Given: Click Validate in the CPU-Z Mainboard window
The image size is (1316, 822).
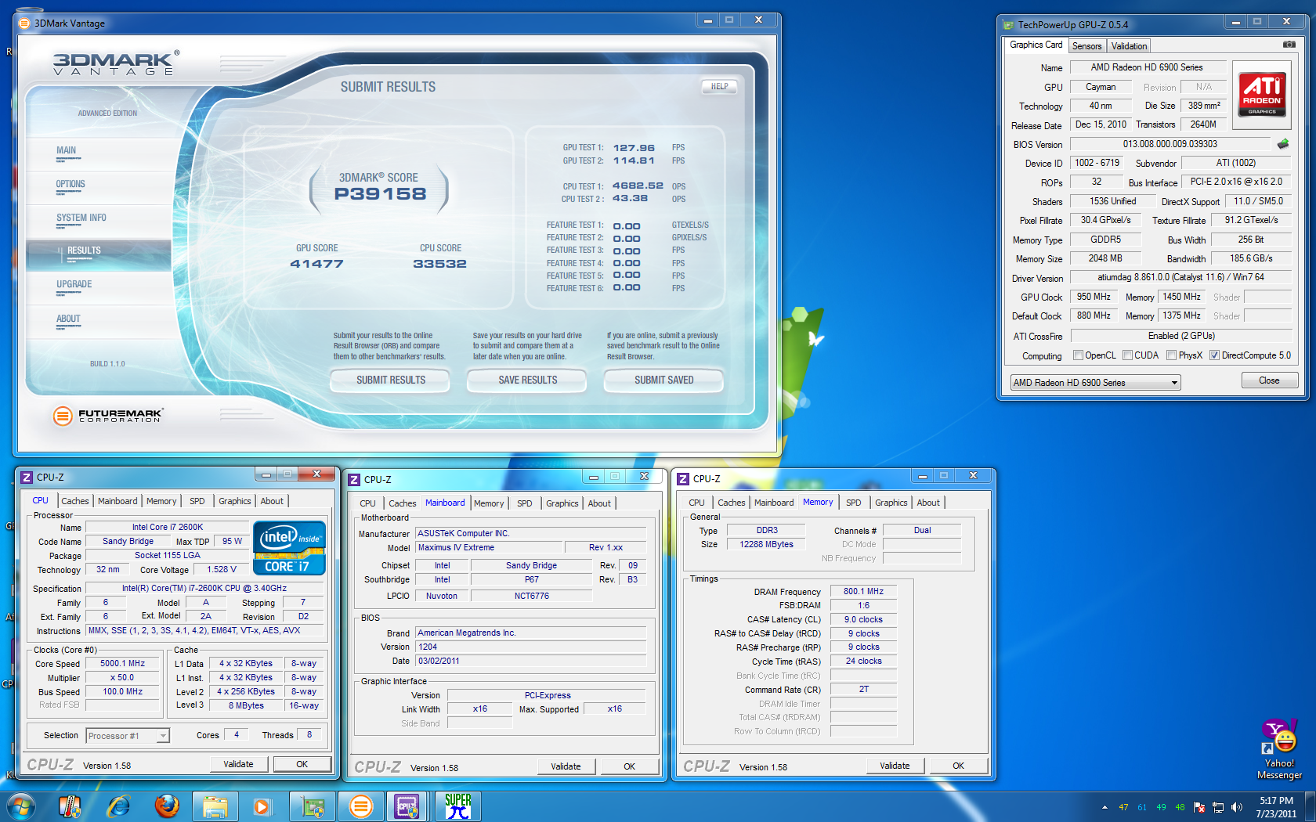Looking at the screenshot, I should coord(566,766).
